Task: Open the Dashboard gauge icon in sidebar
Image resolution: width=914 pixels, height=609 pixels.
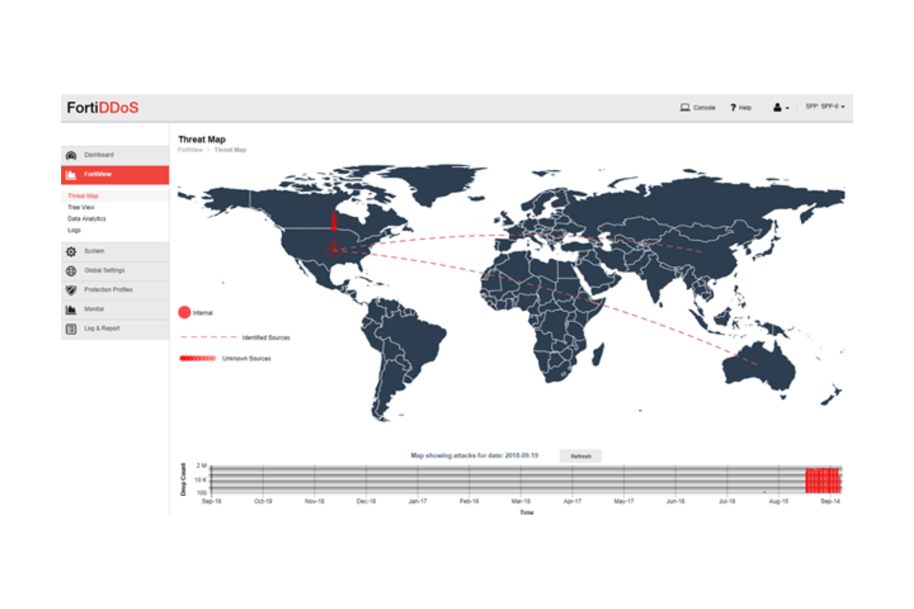Action: [71, 155]
